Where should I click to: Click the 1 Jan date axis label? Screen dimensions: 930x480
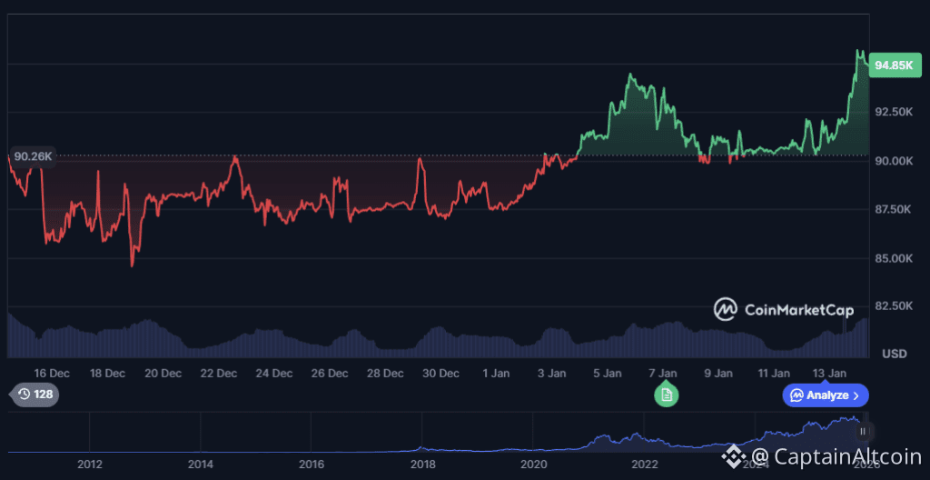[x=496, y=373]
